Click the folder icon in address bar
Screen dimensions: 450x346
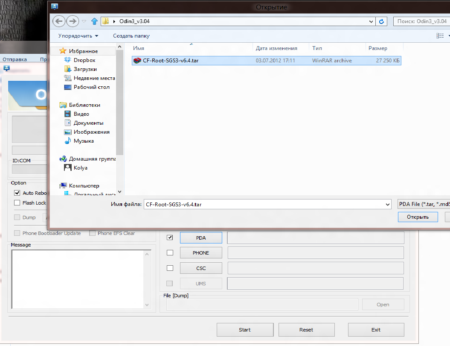coord(106,21)
